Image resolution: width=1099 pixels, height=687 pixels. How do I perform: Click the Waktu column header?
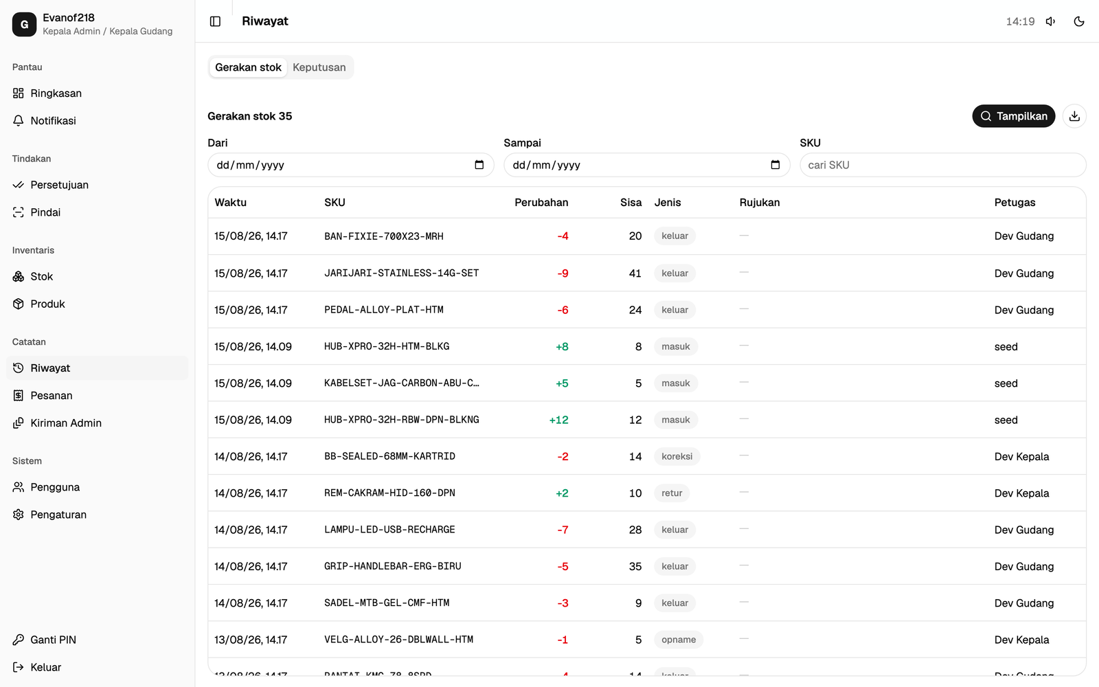click(x=230, y=203)
